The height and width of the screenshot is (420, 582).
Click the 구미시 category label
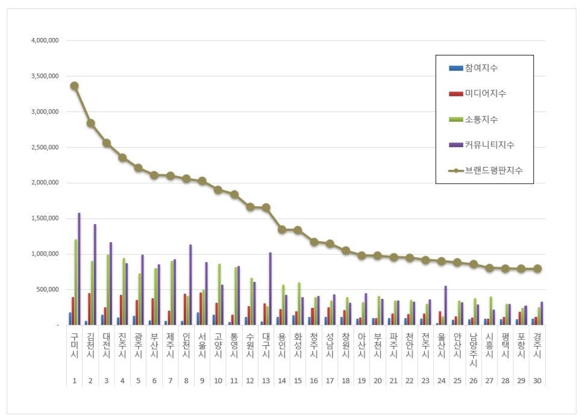coord(74,345)
